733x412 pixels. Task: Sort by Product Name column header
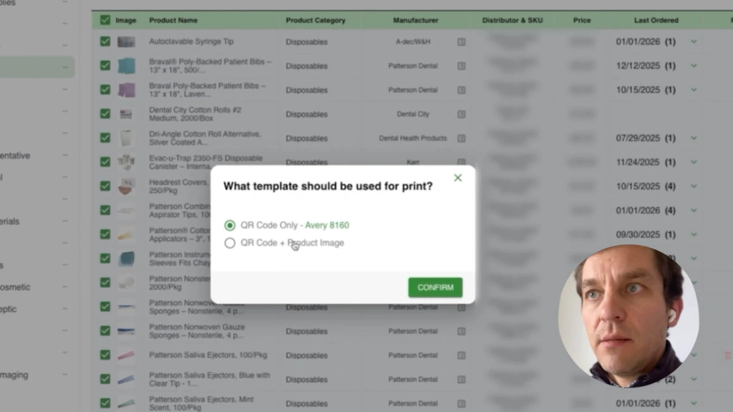click(x=173, y=20)
